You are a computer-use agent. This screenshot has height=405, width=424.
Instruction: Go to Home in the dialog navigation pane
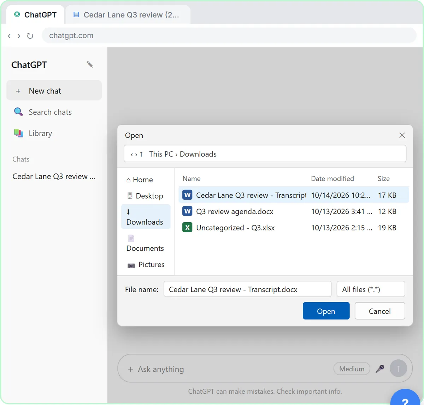(146, 180)
